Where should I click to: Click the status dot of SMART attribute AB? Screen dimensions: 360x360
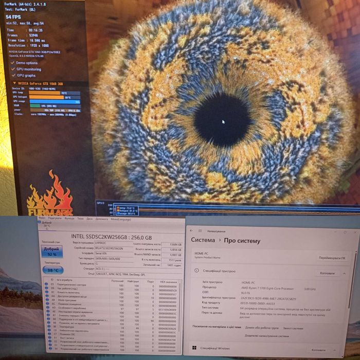coord(47,300)
